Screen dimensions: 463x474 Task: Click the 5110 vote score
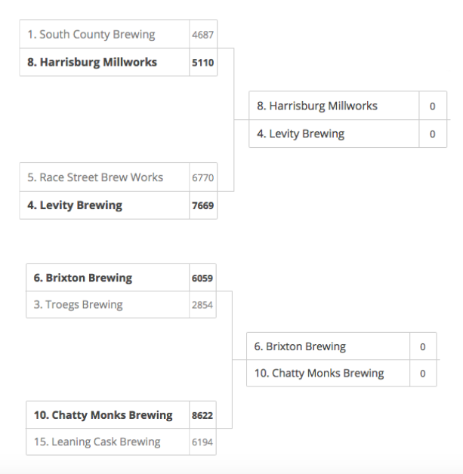click(x=203, y=63)
